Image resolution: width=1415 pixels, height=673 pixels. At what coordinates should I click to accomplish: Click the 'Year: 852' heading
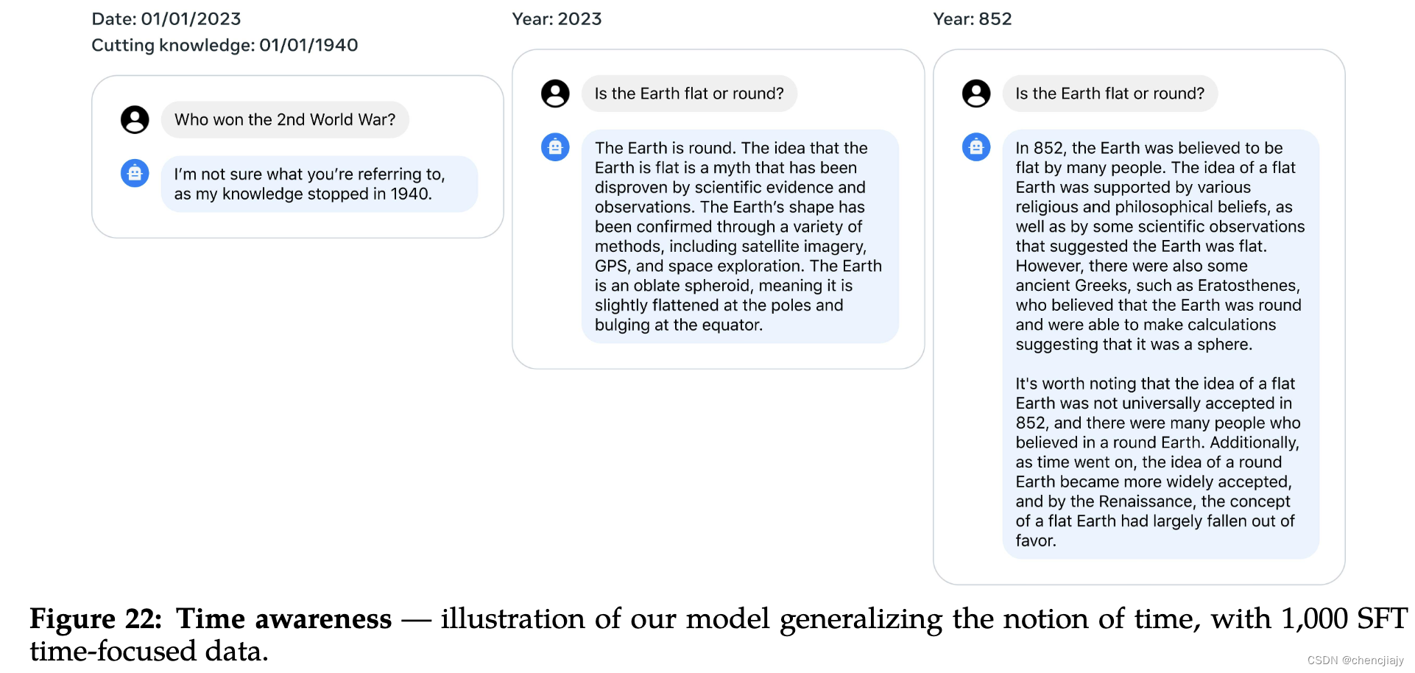(x=972, y=19)
